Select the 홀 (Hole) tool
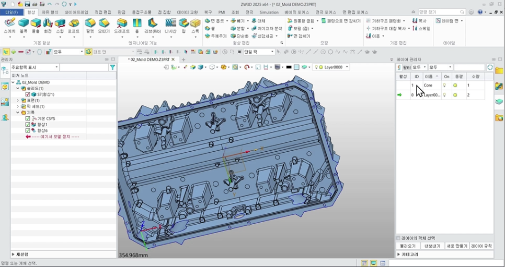 pos(137,23)
